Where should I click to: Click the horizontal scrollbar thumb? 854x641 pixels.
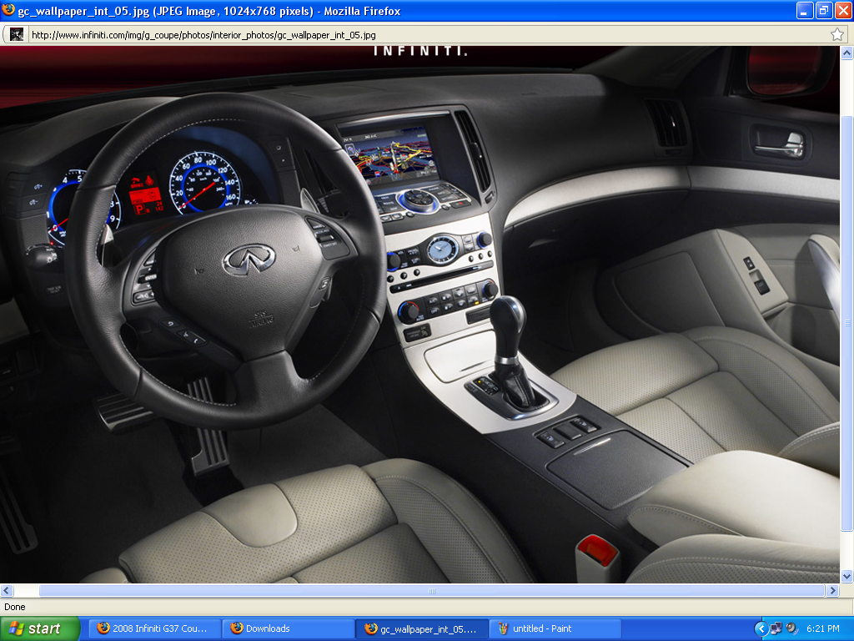pyautogui.click(x=431, y=590)
